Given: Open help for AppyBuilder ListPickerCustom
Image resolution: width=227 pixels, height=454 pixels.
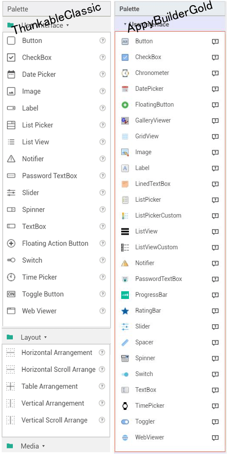Looking at the screenshot, I should tap(215, 216).
